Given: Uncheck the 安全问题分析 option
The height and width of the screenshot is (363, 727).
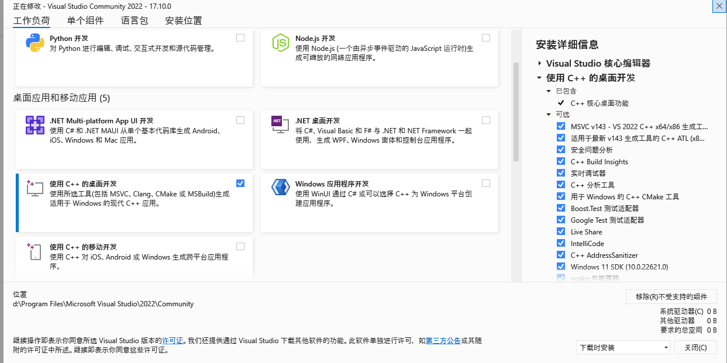Looking at the screenshot, I should [561, 150].
